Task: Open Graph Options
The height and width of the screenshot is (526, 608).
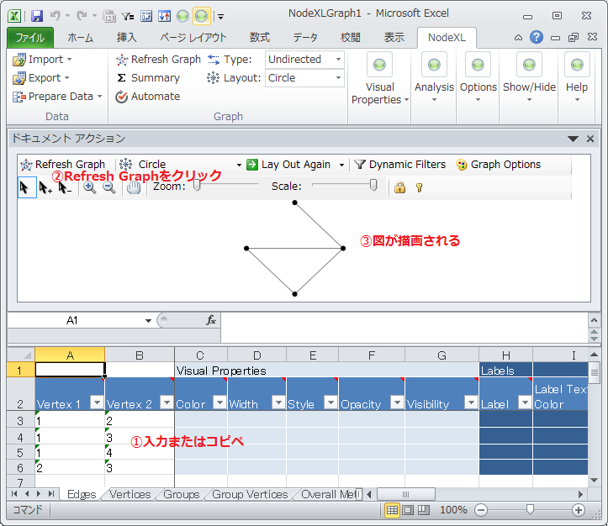Action: pyautogui.click(x=499, y=165)
